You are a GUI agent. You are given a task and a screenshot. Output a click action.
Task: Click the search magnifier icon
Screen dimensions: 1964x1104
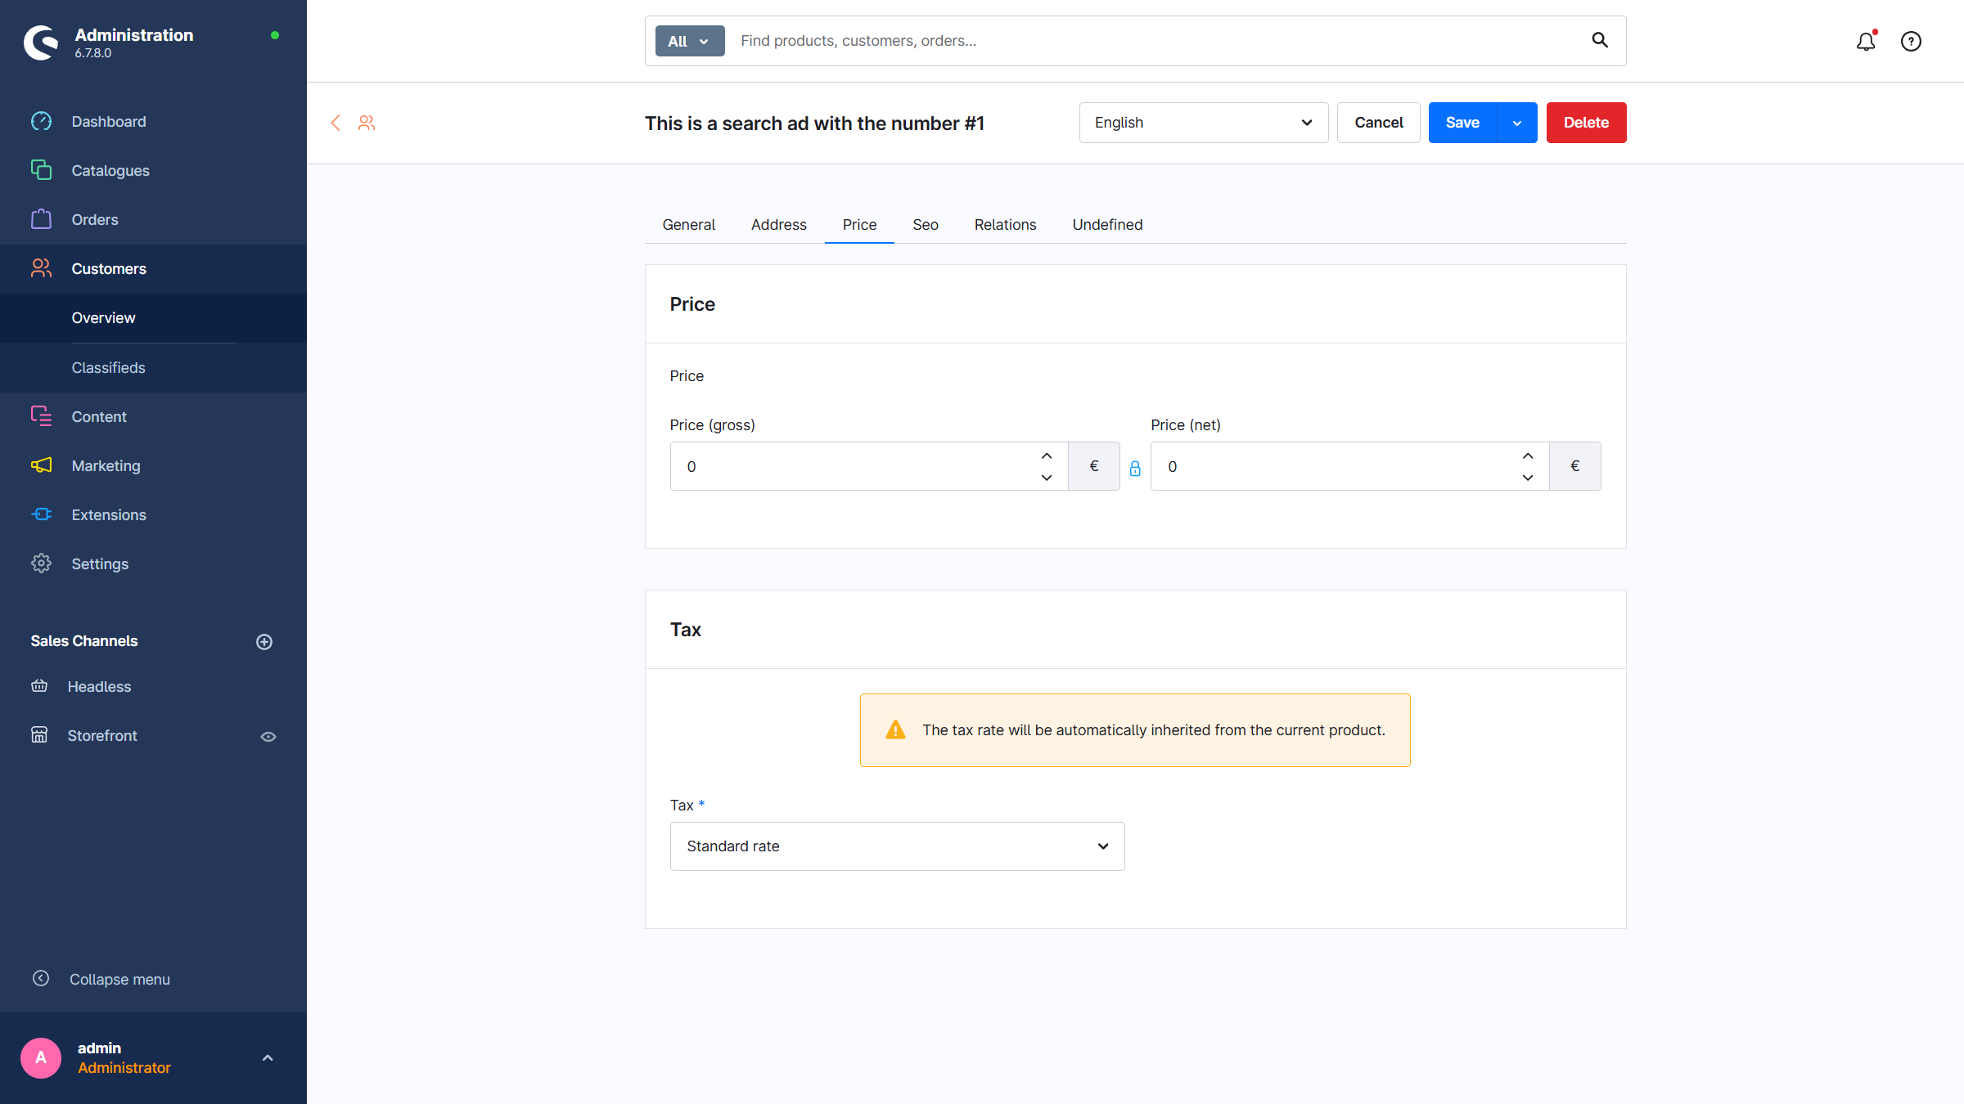click(1599, 40)
